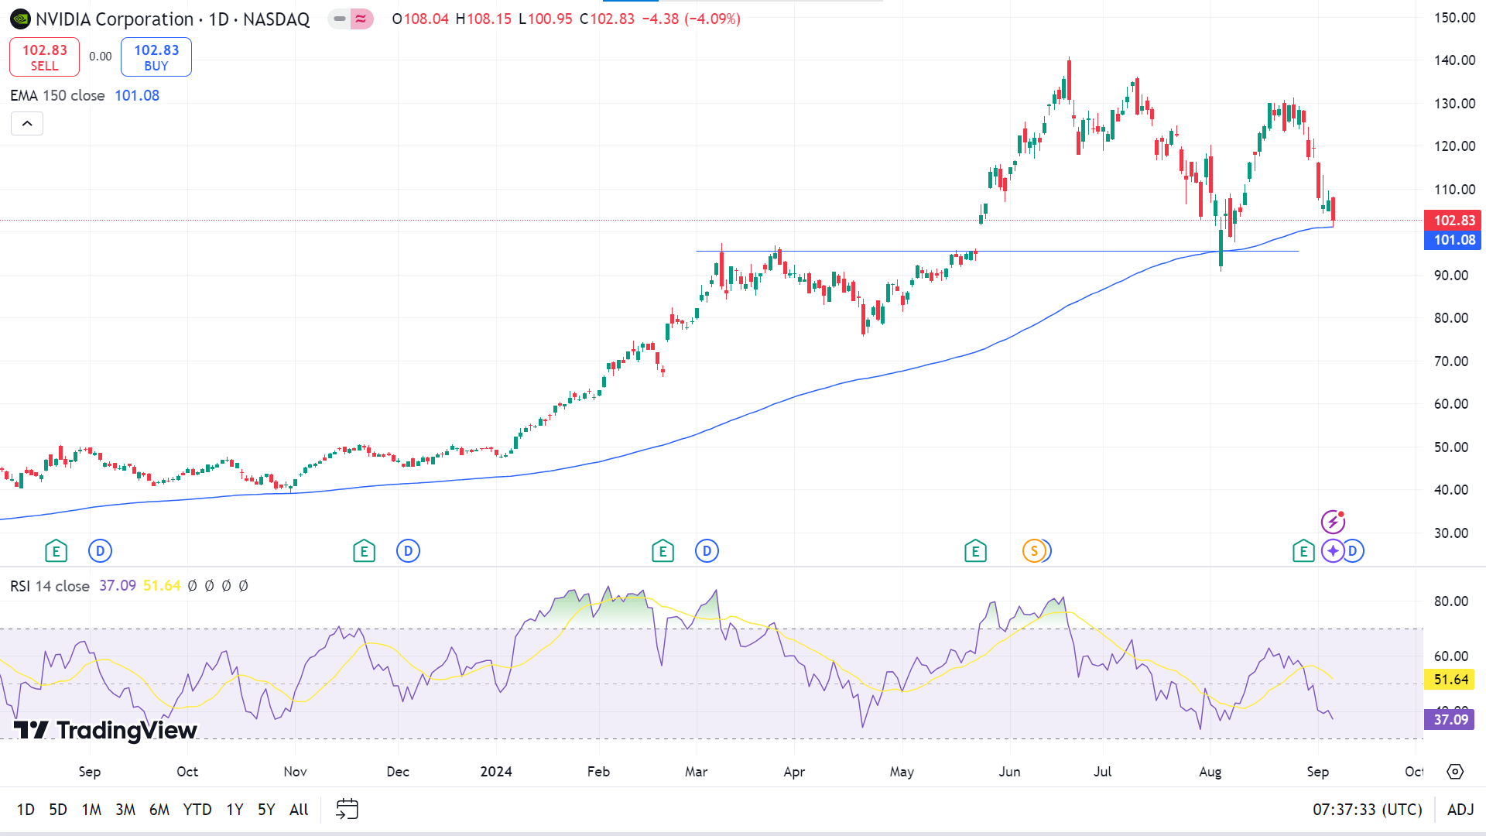Click the first dividend D marker near Sep 2023

coord(101,551)
